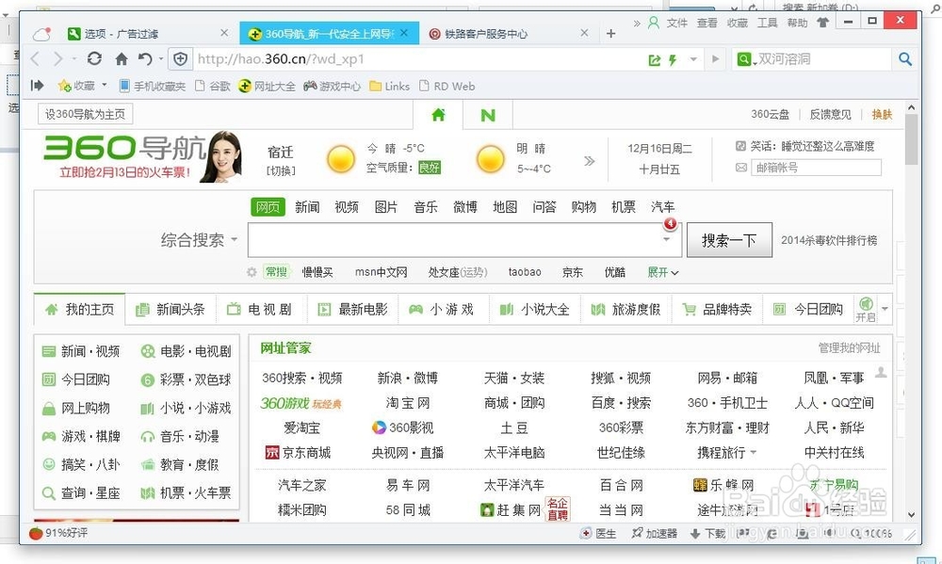Select the 新闻 search category
This screenshot has width=942, height=564.
point(307,207)
